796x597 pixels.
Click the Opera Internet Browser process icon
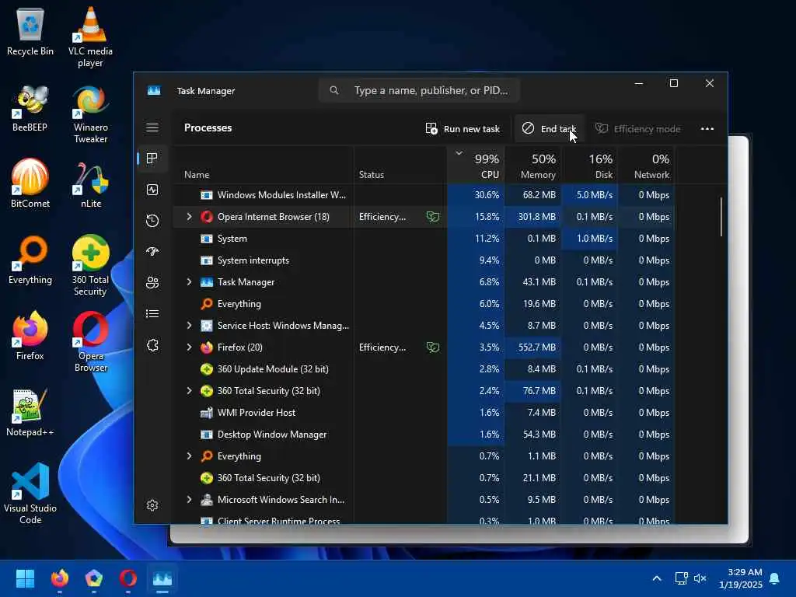tap(207, 217)
